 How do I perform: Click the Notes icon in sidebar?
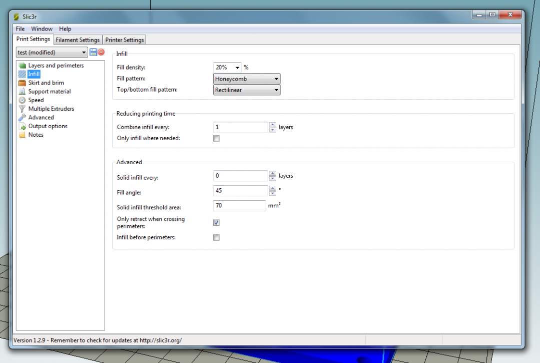[23, 135]
